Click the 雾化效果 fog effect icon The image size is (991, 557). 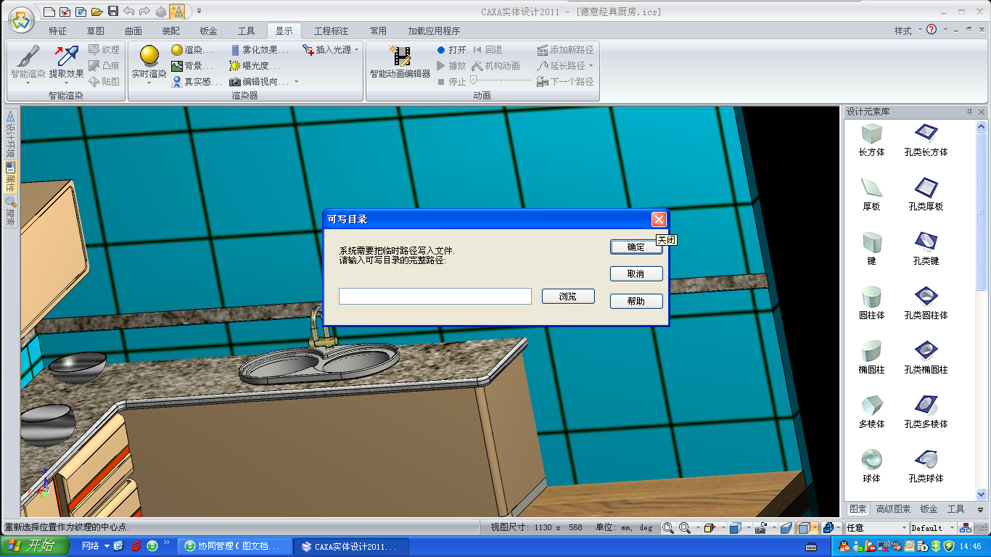236,50
